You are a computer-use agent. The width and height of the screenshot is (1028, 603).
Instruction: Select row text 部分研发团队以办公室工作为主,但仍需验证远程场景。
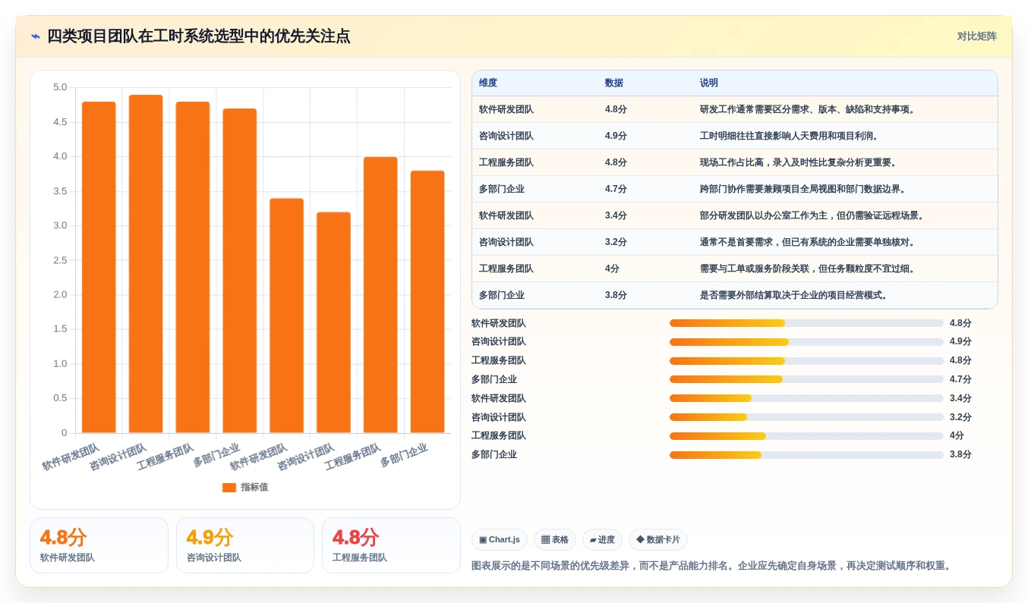click(x=813, y=215)
